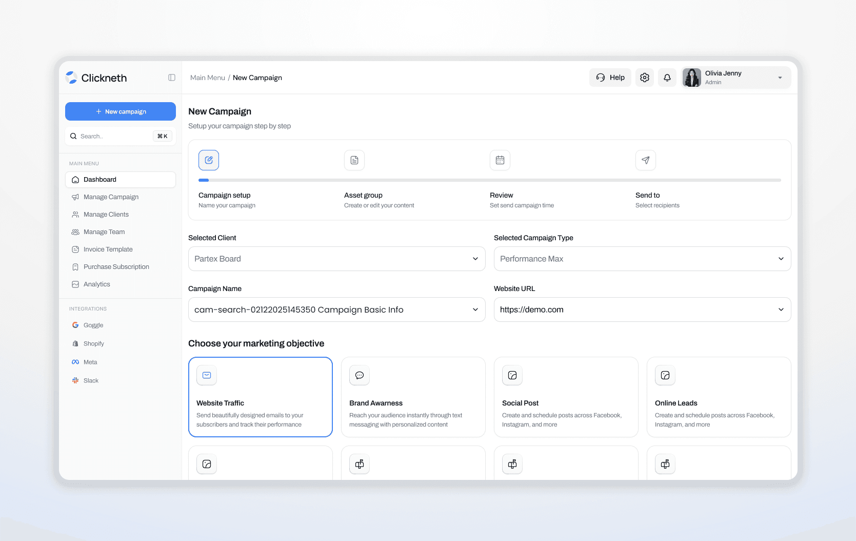Click the Goggle integration logo

coord(75,325)
